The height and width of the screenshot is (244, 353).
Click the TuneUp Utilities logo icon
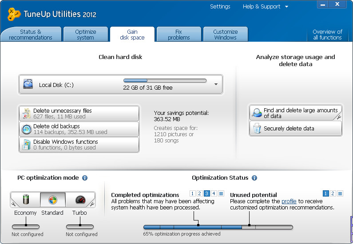click(14, 14)
